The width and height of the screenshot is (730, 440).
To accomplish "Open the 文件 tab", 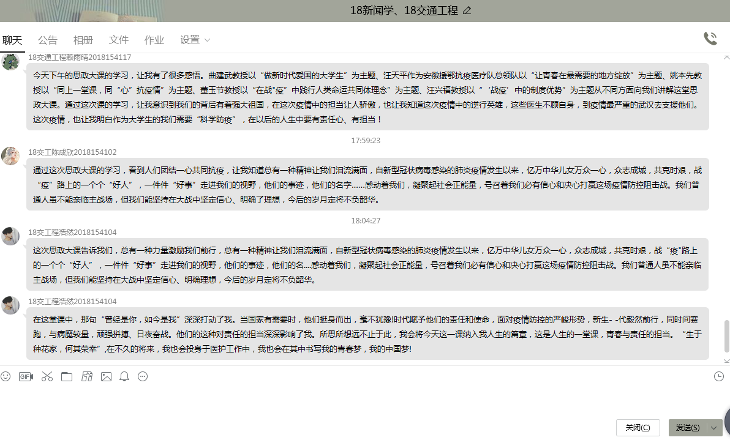I will [x=119, y=40].
